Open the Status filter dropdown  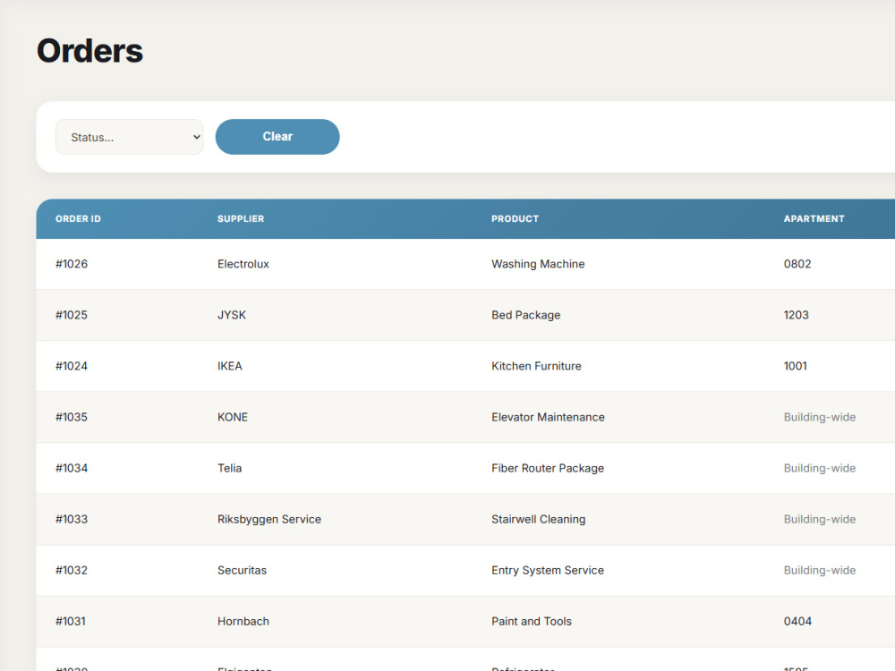click(129, 137)
